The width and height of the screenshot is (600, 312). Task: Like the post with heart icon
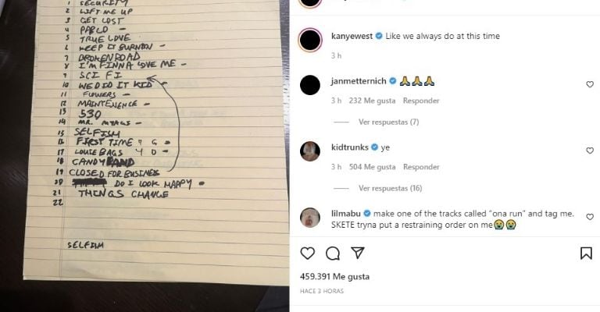[x=307, y=253]
